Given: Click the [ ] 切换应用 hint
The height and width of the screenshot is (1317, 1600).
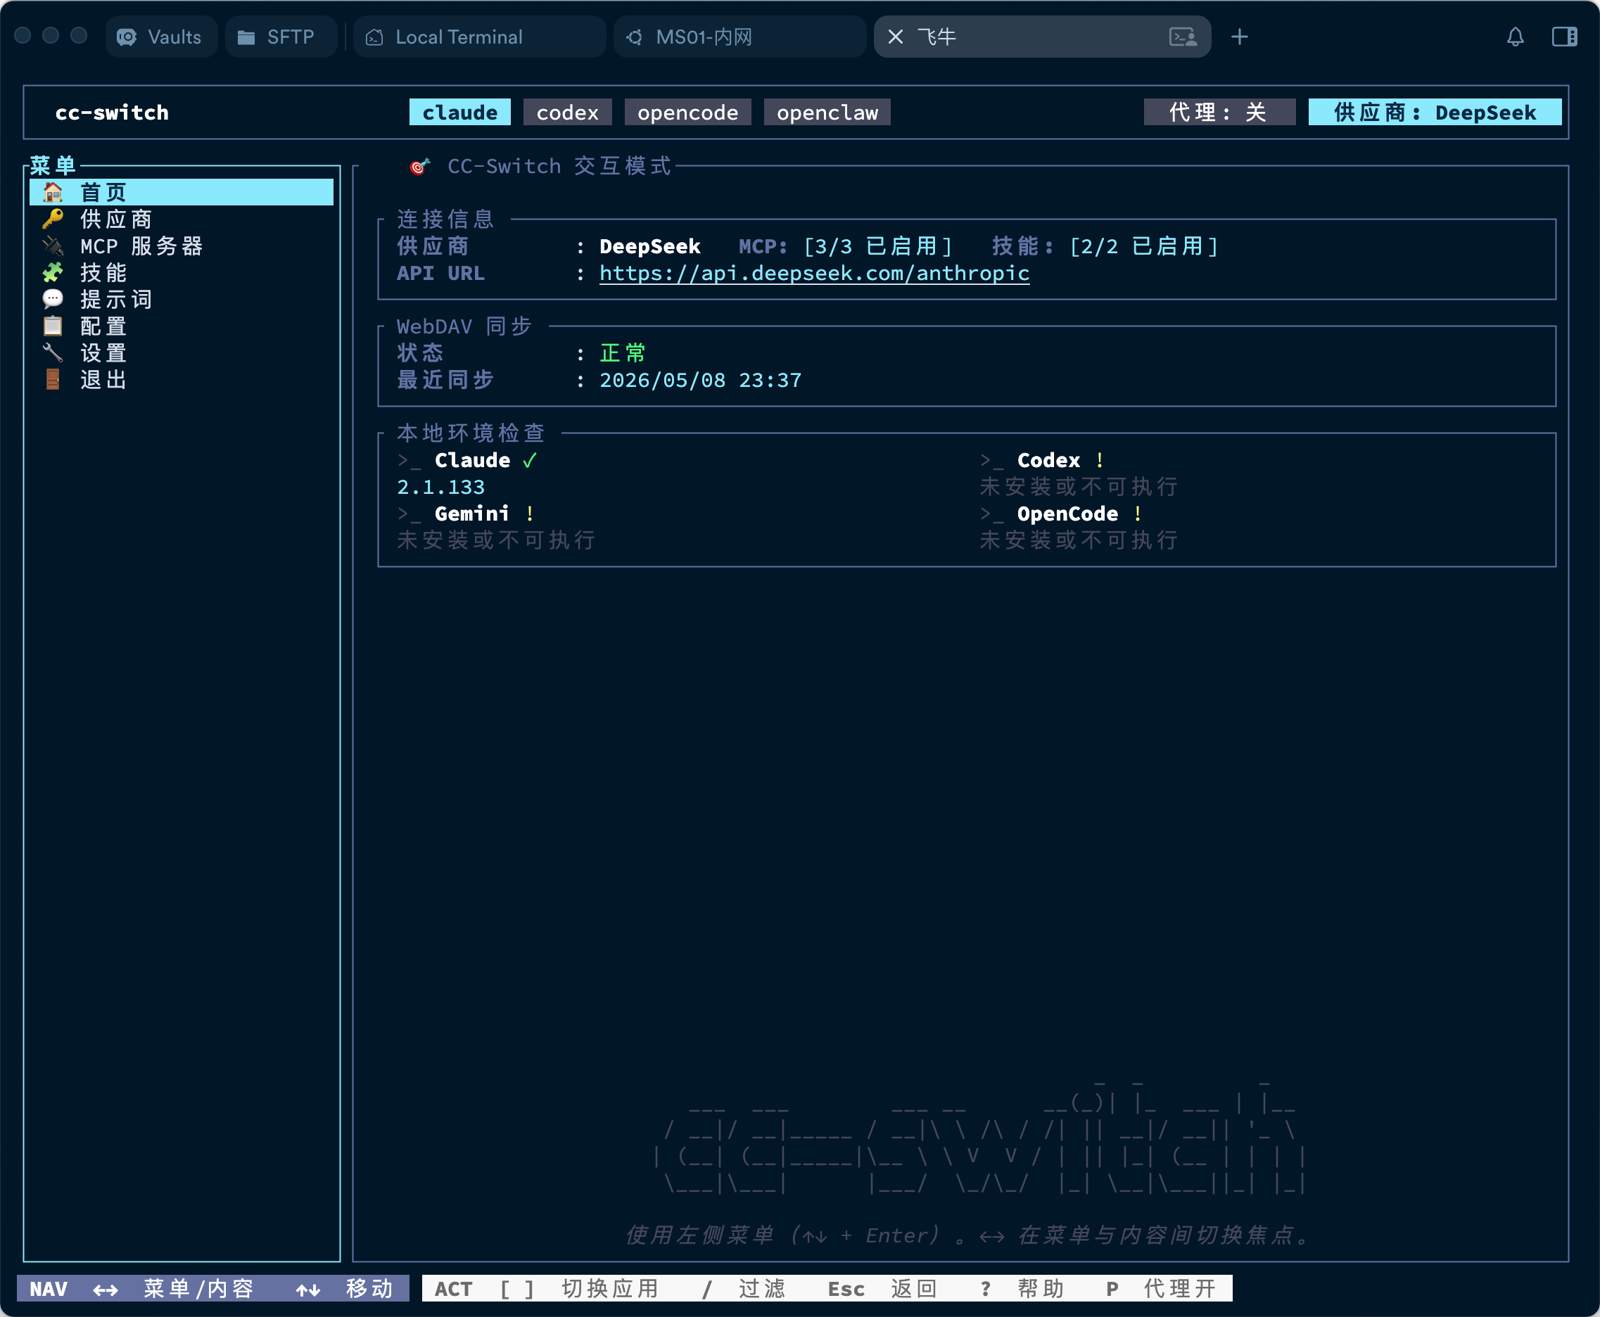Looking at the screenshot, I should tap(579, 1288).
